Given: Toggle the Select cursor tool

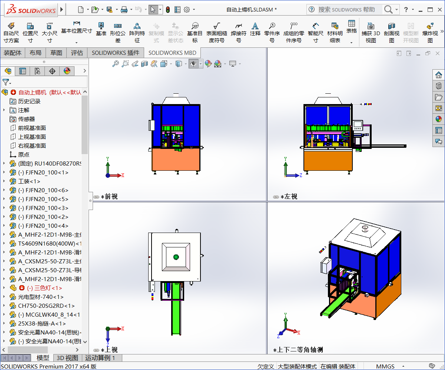Looking at the screenshot, I should (x=153, y=10).
